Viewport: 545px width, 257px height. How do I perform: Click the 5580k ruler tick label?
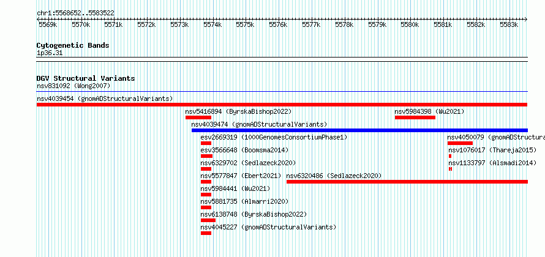click(x=410, y=25)
